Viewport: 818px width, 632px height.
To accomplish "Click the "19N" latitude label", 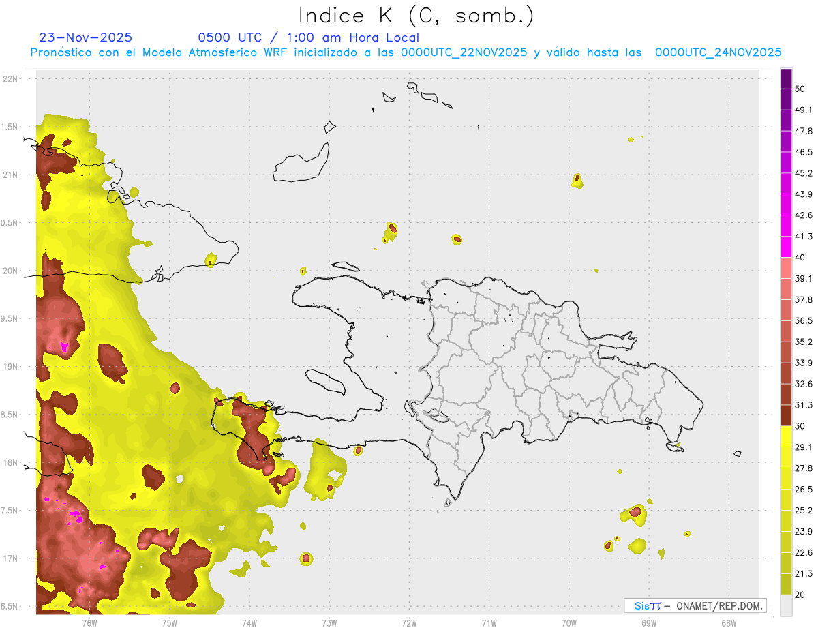I will [x=11, y=367].
